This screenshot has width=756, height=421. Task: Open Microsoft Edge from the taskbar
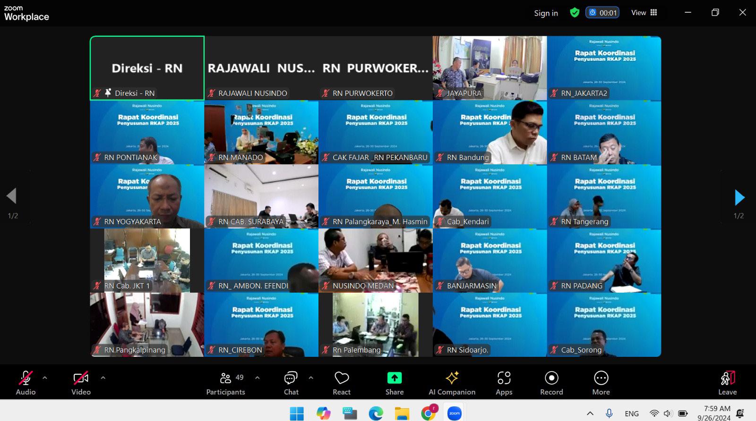[376, 413]
